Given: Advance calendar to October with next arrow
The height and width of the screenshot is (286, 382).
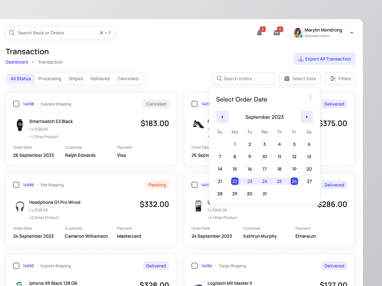Looking at the screenshot, I should click(x=307, y=117).
